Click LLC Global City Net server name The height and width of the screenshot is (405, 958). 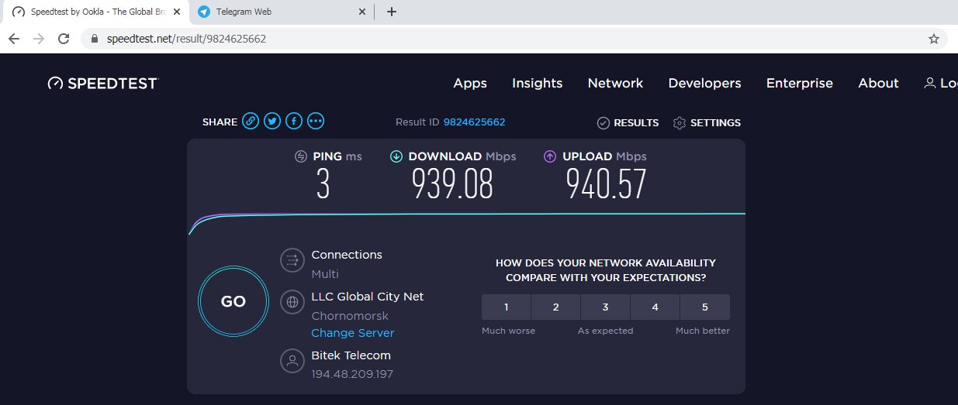[368, 297]
